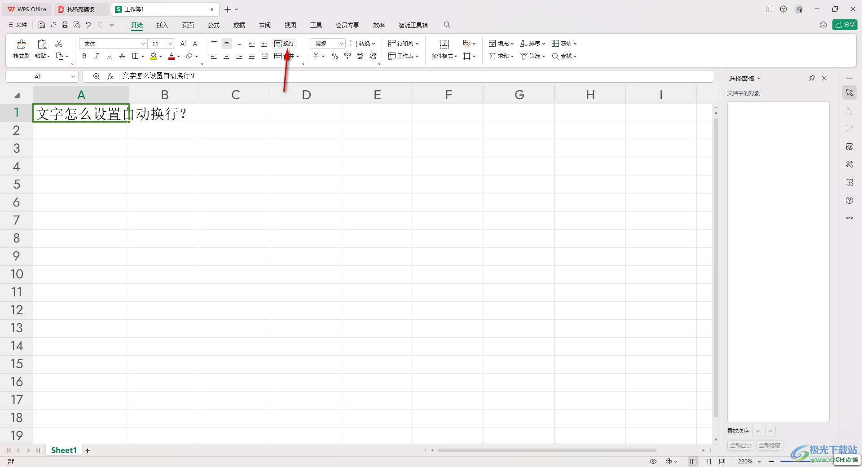Click the Thousands separator icon
The width and height of the screenshot is (862, 467).
pos(347,56)
